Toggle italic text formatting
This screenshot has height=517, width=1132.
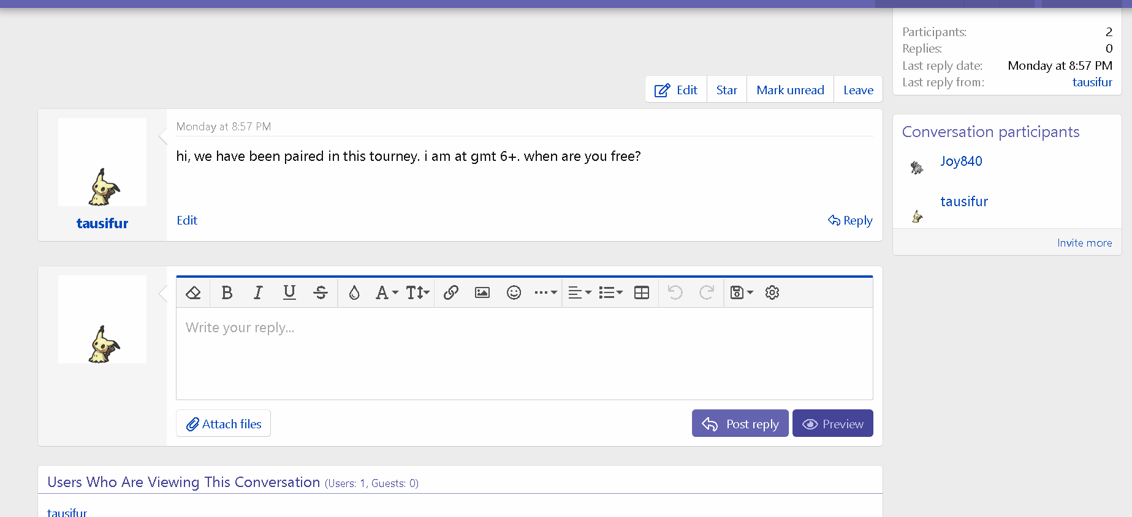click(x=258, y=292)
